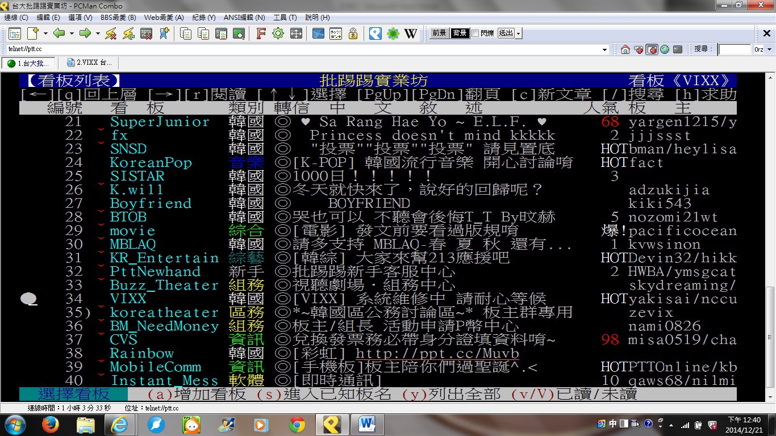776x436 pixels.
Task: Open the ANSI編輯 (N) menu
Action: pos(244,18)
